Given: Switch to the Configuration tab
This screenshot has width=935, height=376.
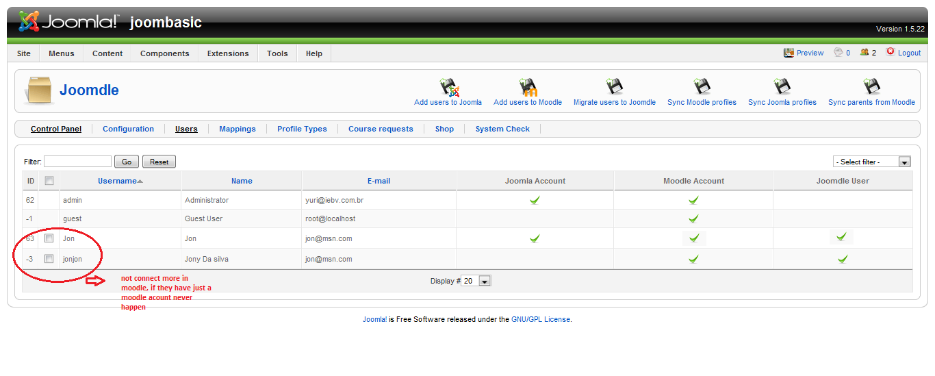Looking at the screenshot, I should (128, 129).
